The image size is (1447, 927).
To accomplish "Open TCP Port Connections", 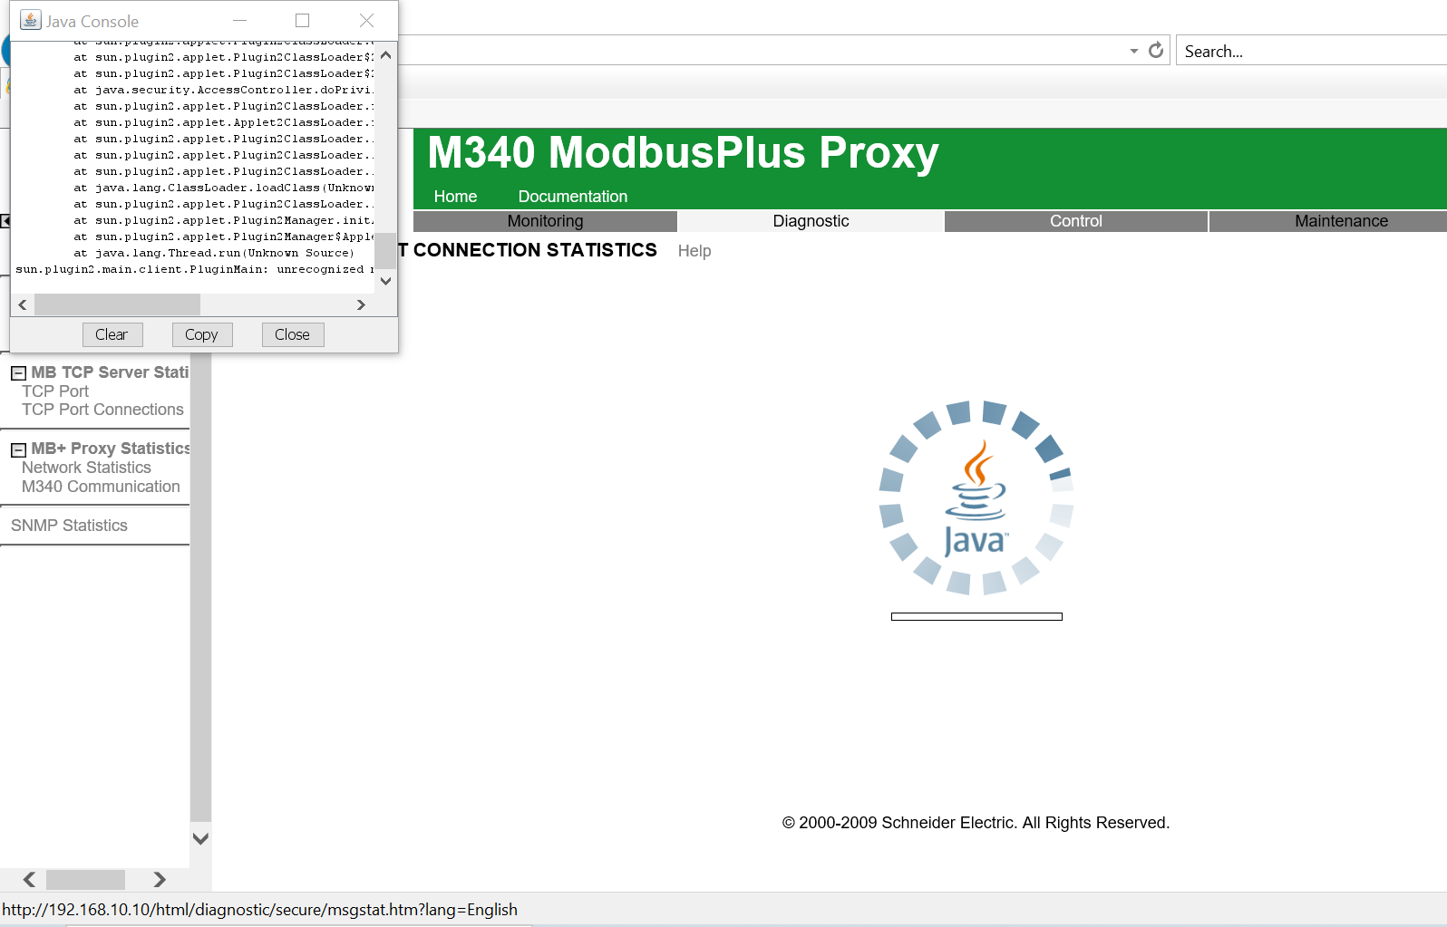I will click(x=102, y=410).
